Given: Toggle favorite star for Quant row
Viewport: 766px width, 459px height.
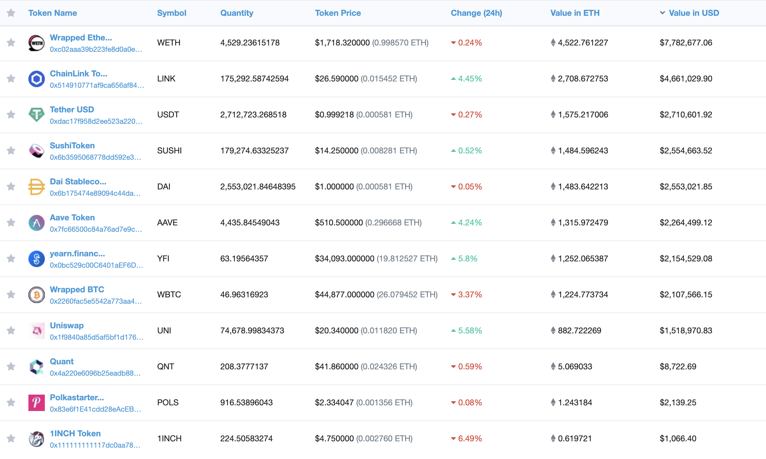Looking at the screenshot, I should click(11, 367).
